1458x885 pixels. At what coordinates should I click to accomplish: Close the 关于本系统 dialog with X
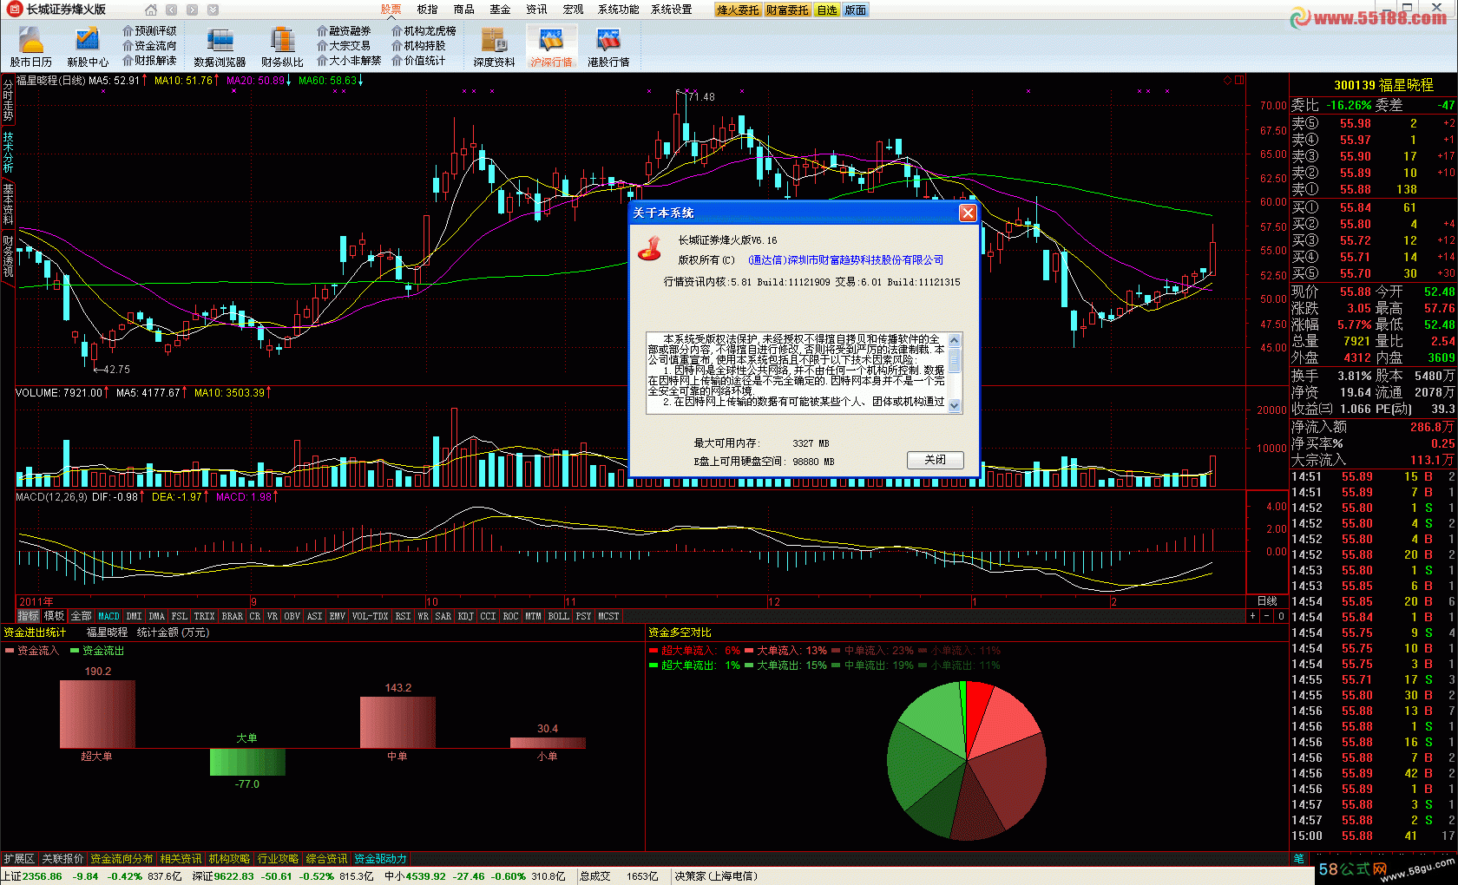[x=968, y=213]
